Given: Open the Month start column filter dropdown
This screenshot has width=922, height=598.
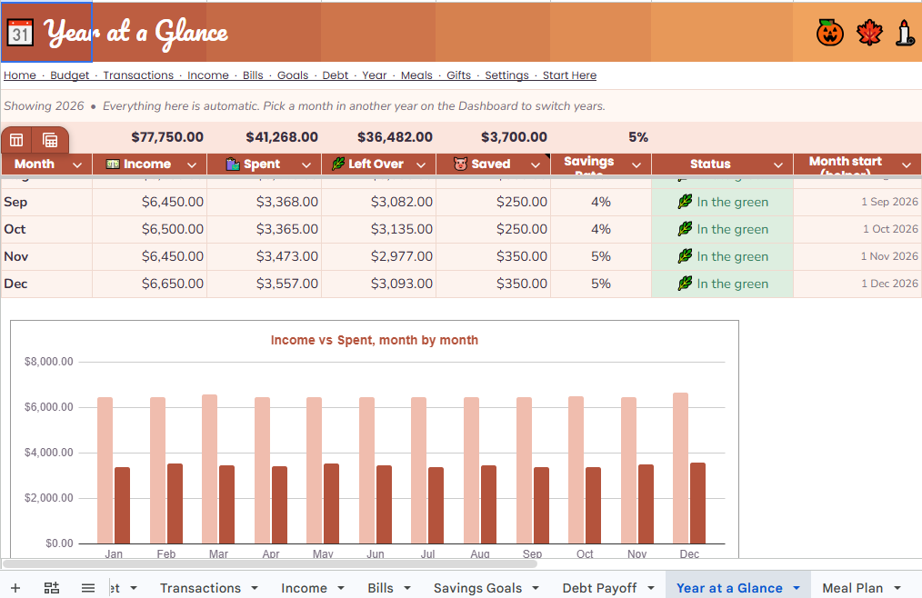Looking at the screenshot, I should pos(907,165).
